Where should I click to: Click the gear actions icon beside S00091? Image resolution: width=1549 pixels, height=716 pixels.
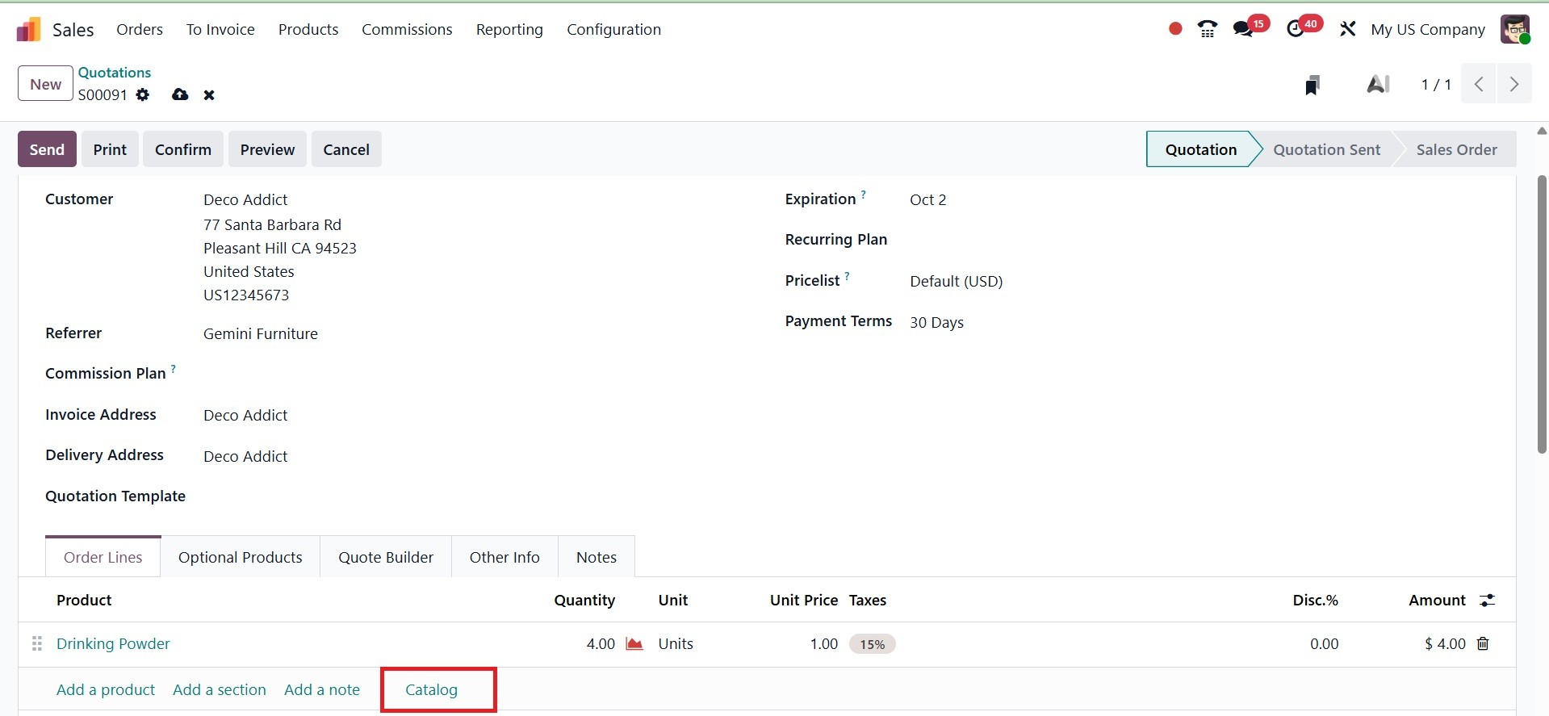point(143,95)
